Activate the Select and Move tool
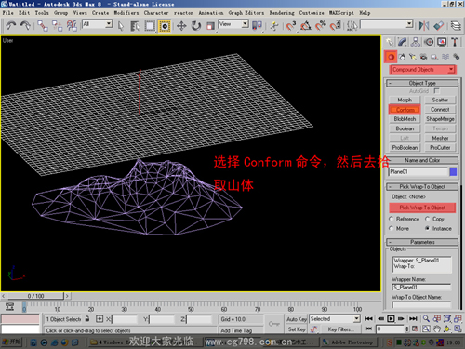The image size is (465, 349). click(x=181, y=26)
